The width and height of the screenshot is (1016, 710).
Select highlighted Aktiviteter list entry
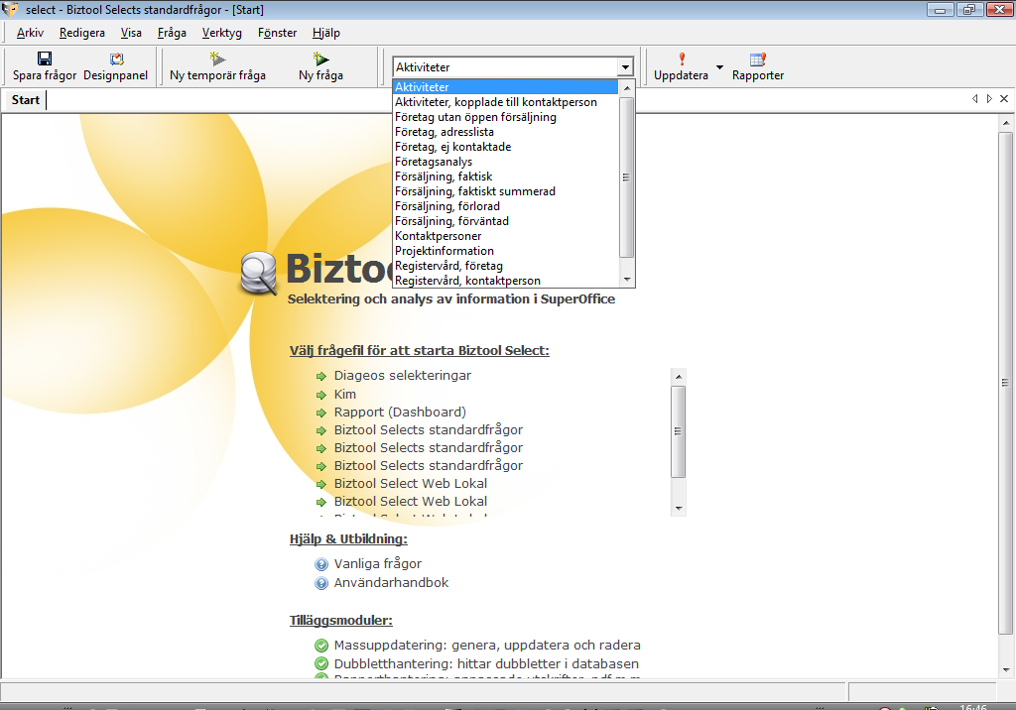505,87
